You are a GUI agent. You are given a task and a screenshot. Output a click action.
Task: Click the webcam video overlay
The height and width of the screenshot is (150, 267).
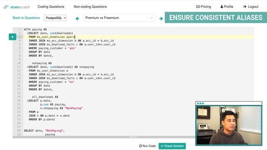(229, 123)
